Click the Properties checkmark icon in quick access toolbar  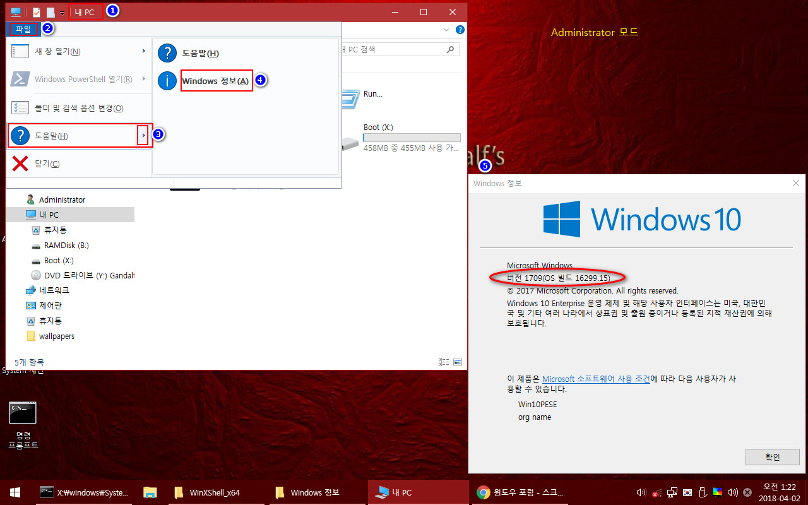click(36, 12)
